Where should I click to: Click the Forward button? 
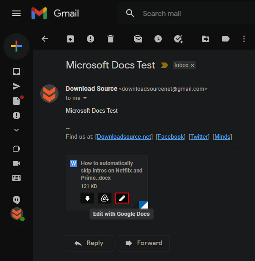pos(144,243)
